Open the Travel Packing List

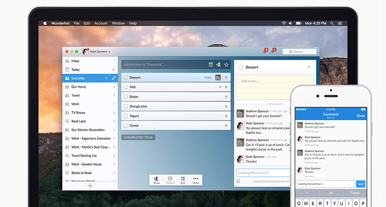[90, 156]
